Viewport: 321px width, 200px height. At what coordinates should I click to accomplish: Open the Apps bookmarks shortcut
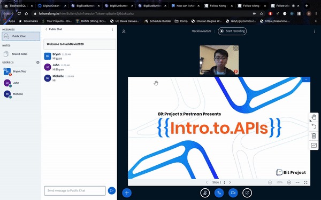tap(9, 21)
